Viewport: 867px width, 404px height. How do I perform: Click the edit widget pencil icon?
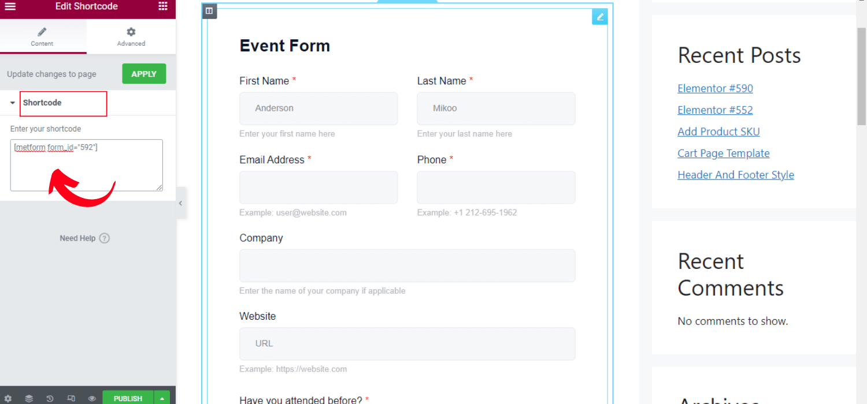pos(599,17)
